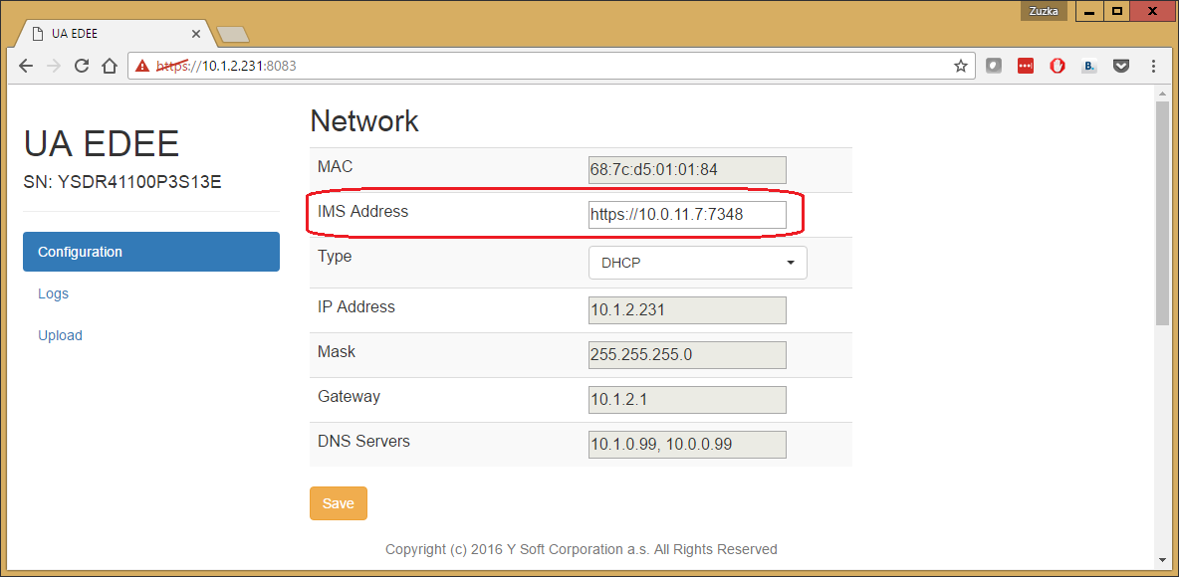Screen dimensions: 1179x577
Task: Open the Logs page
Action: click(53, 293)
